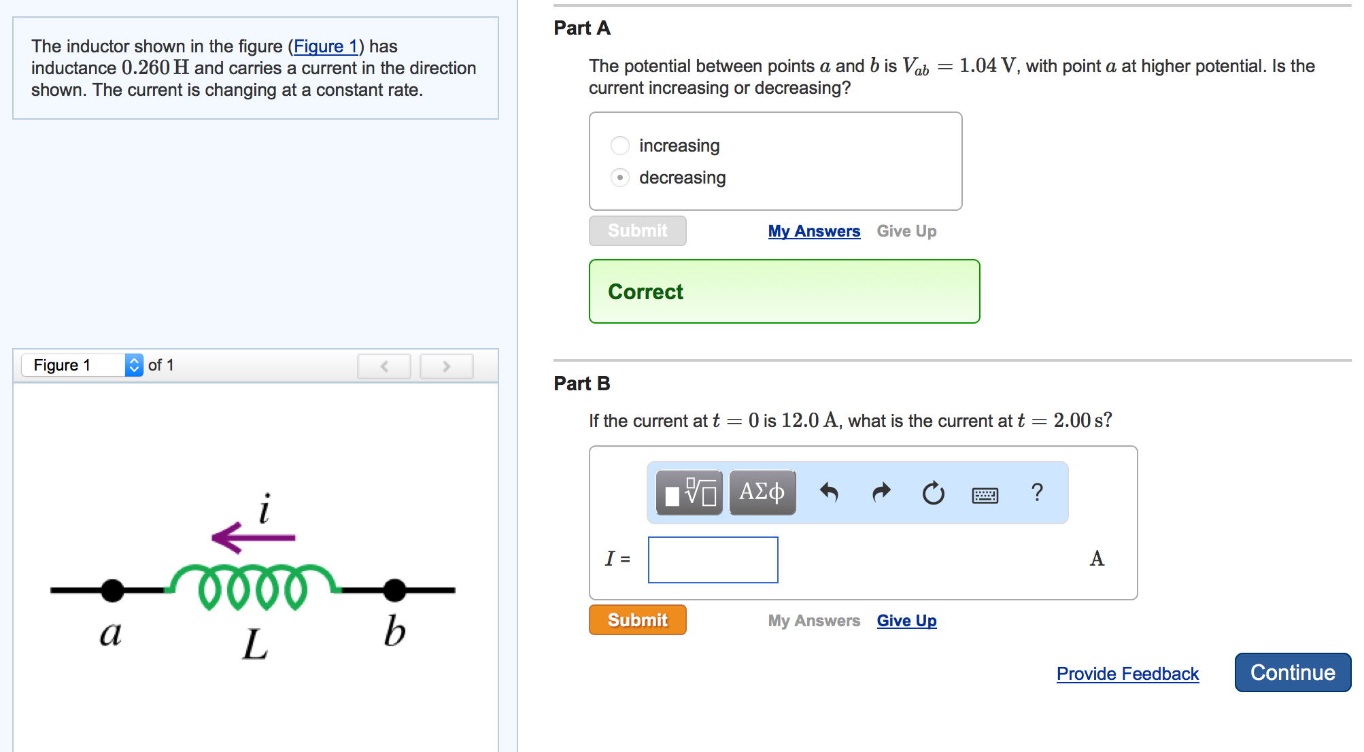The height and width of the screenshot is (752, 1364).
Task: View My Answers for Part A
Action: point(814,231)
